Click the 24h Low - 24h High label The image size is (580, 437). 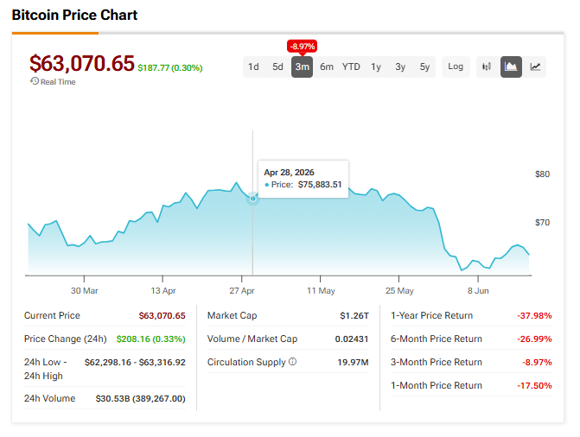click(x=45, y=369)
